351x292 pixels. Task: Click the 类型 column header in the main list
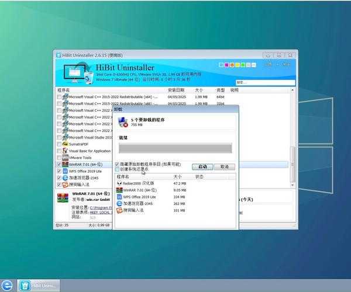221,91
